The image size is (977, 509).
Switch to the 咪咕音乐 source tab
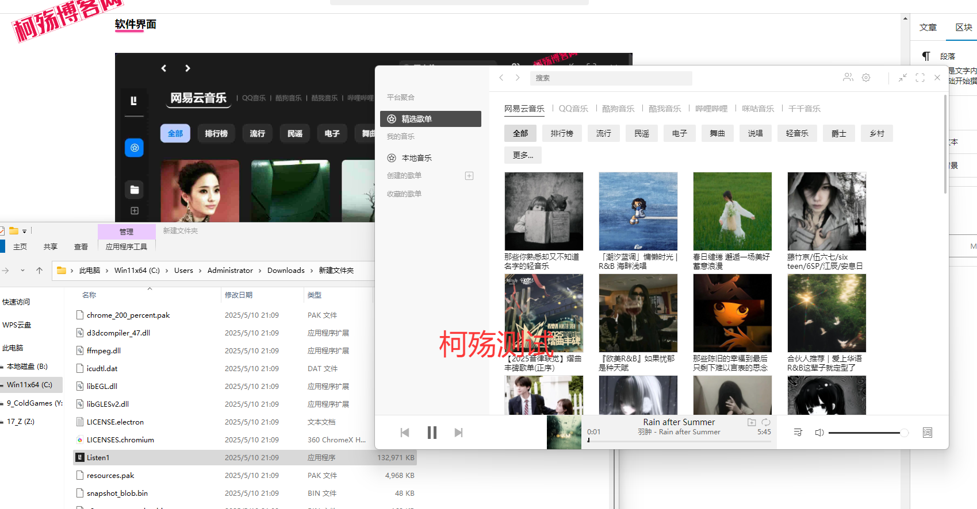(x=758, y=109)
